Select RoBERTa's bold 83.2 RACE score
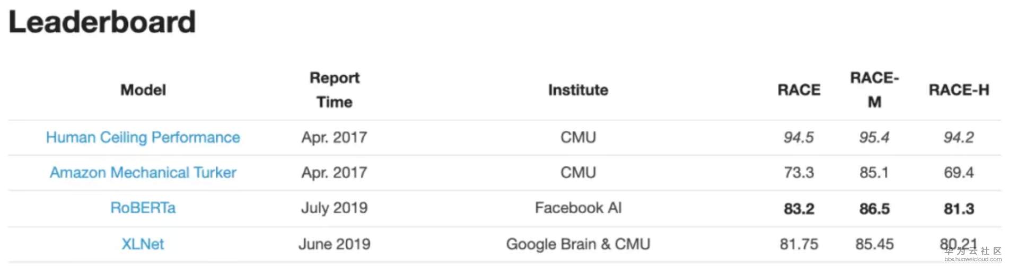 (799, 209)
